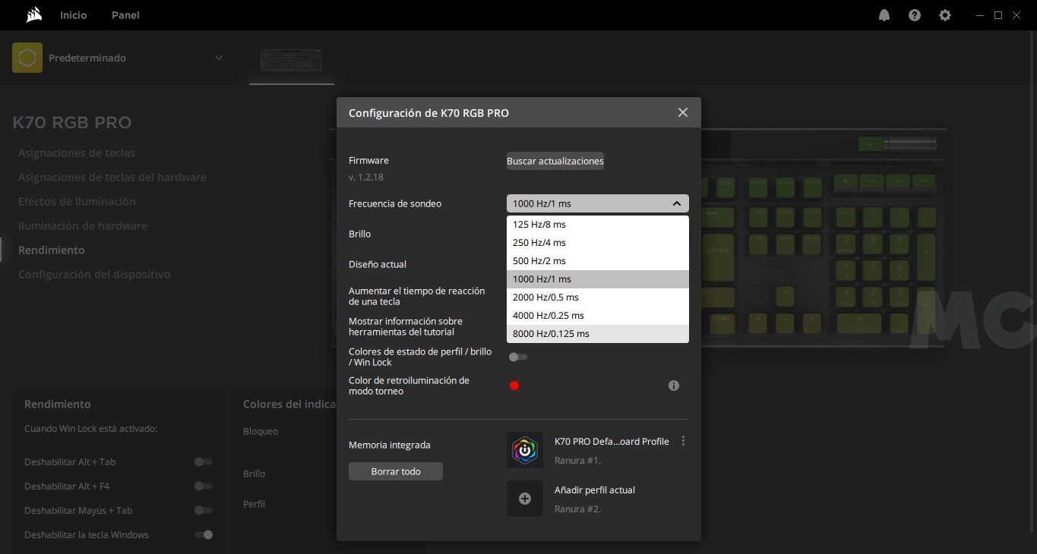Close the K70 RGB PRO configuration dialog
Image resolution: width=1037 pixels, height=554 pixels.
coord(682,112)
